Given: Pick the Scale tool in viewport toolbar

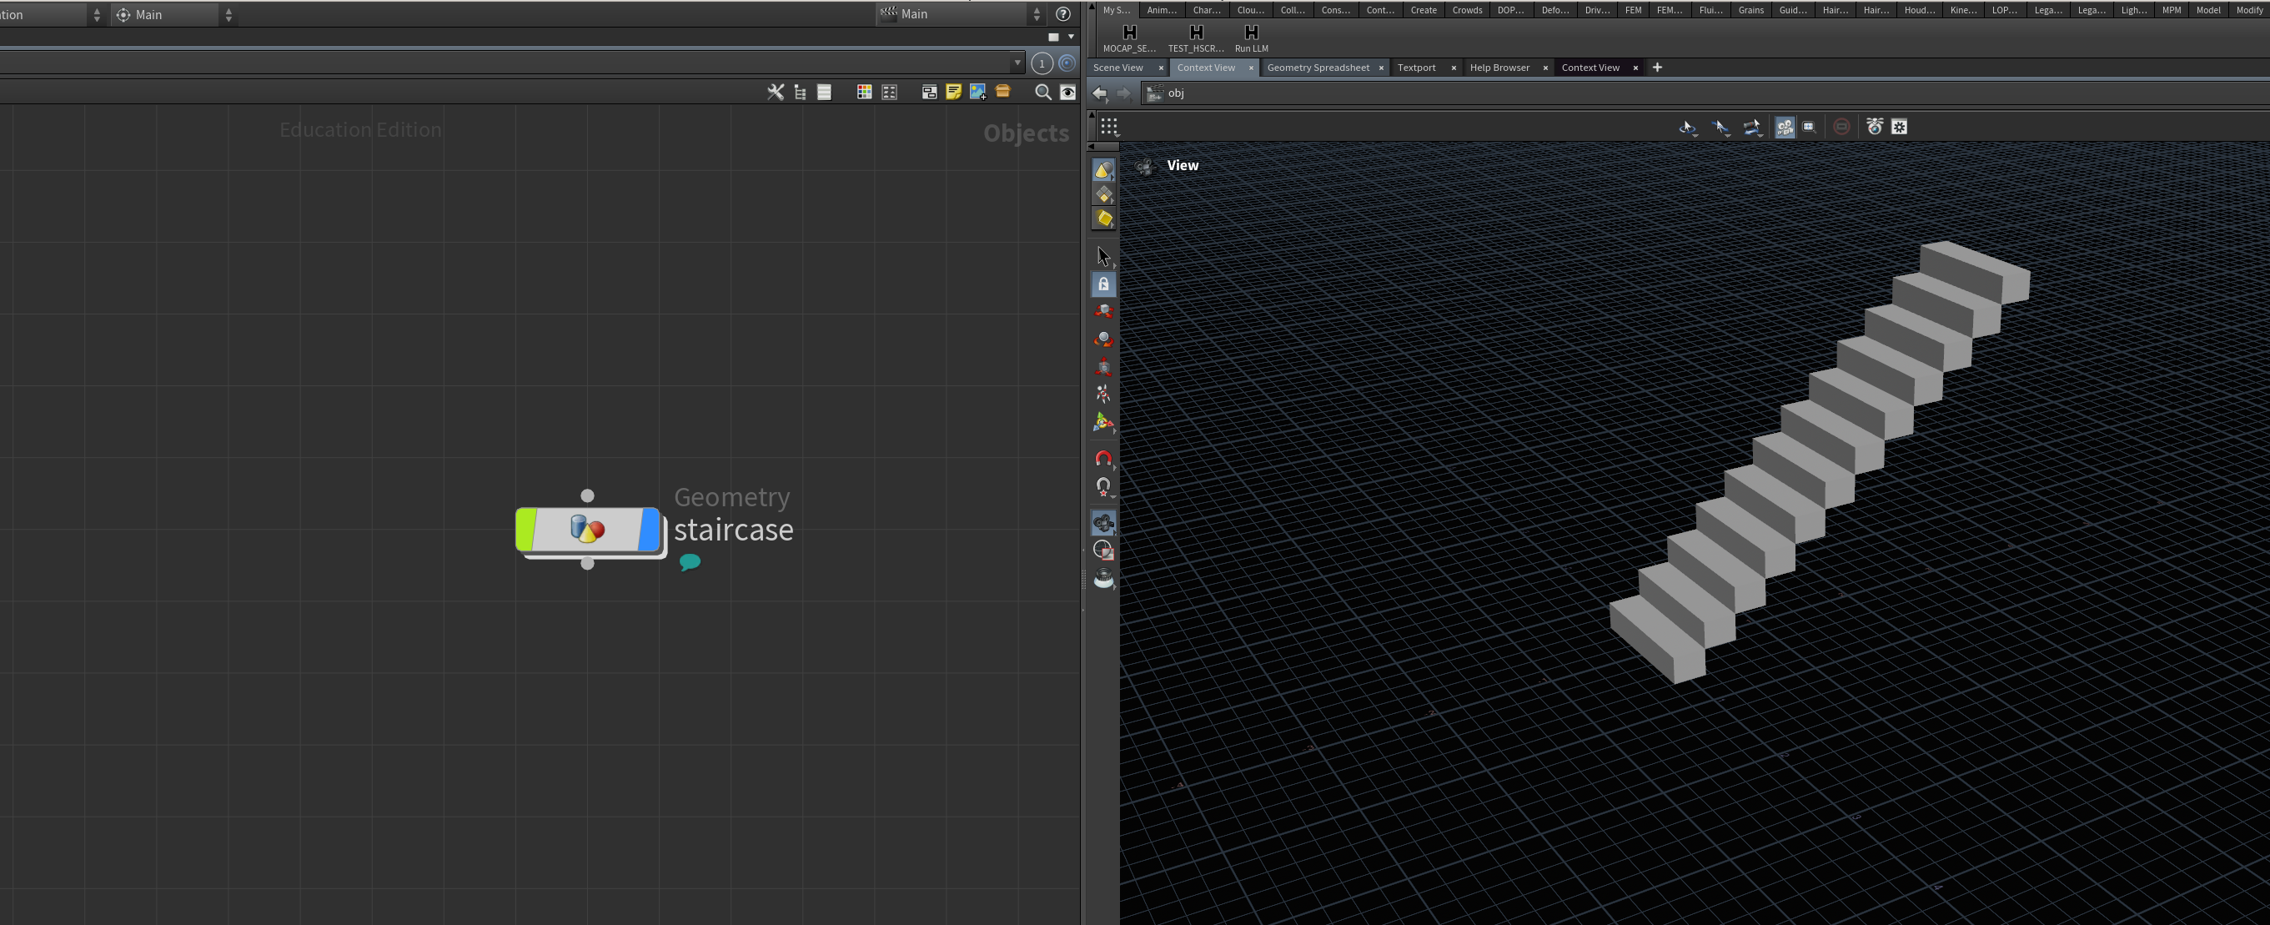Looking at the screenshot, I should tap(1103, 367).
